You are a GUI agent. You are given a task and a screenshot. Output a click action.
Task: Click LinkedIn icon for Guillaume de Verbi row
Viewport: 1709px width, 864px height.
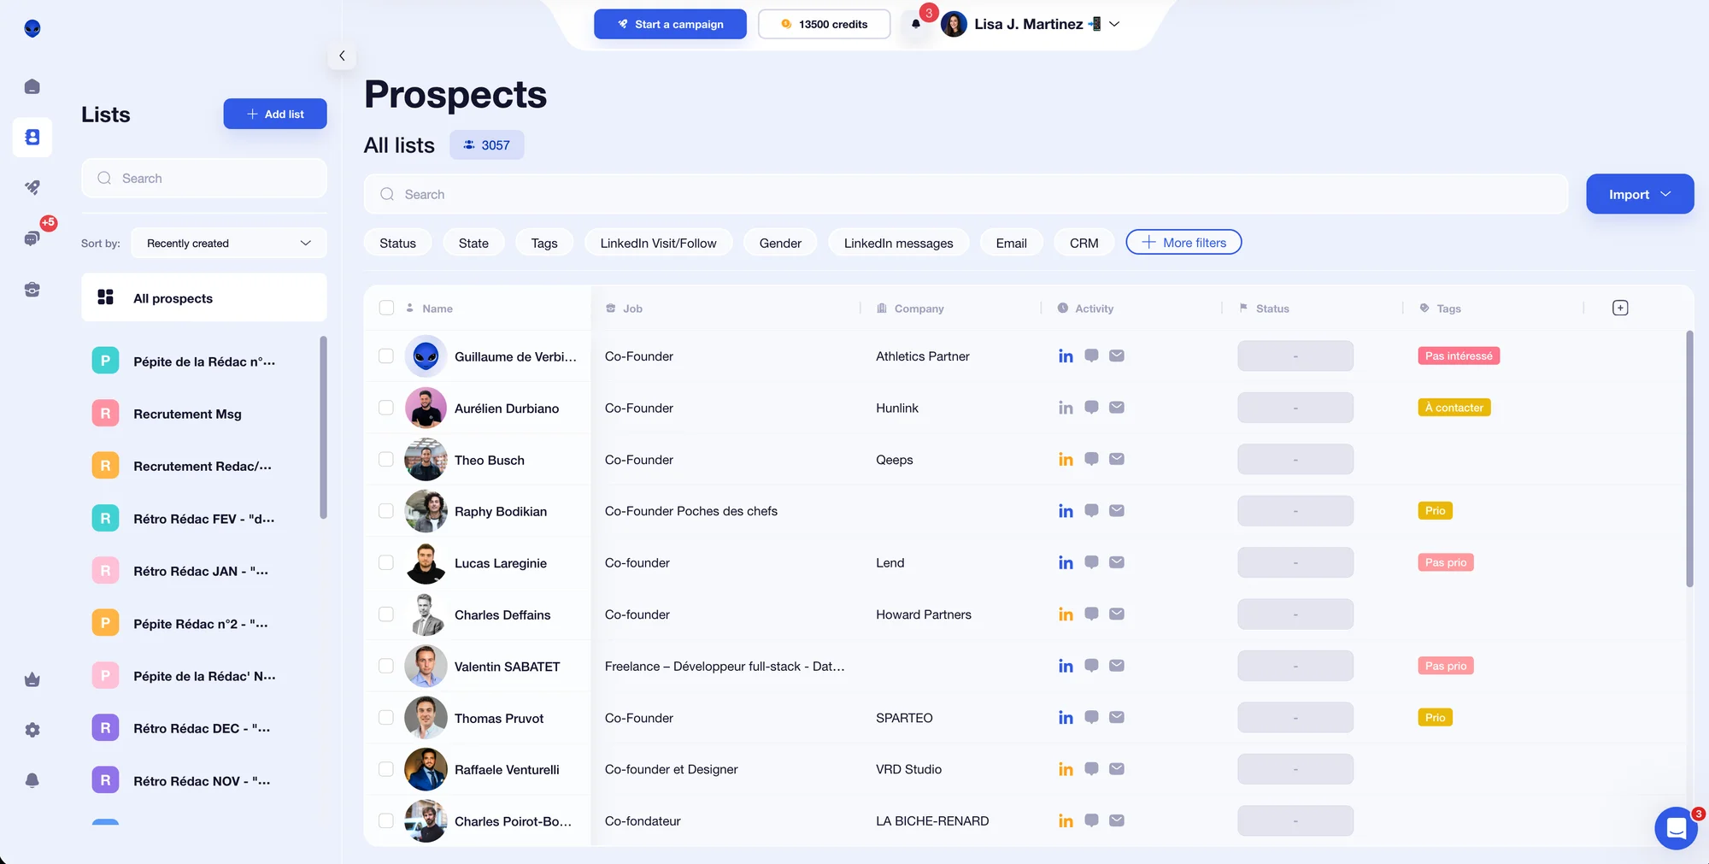pyautogui.click(x=1066, y=356)
